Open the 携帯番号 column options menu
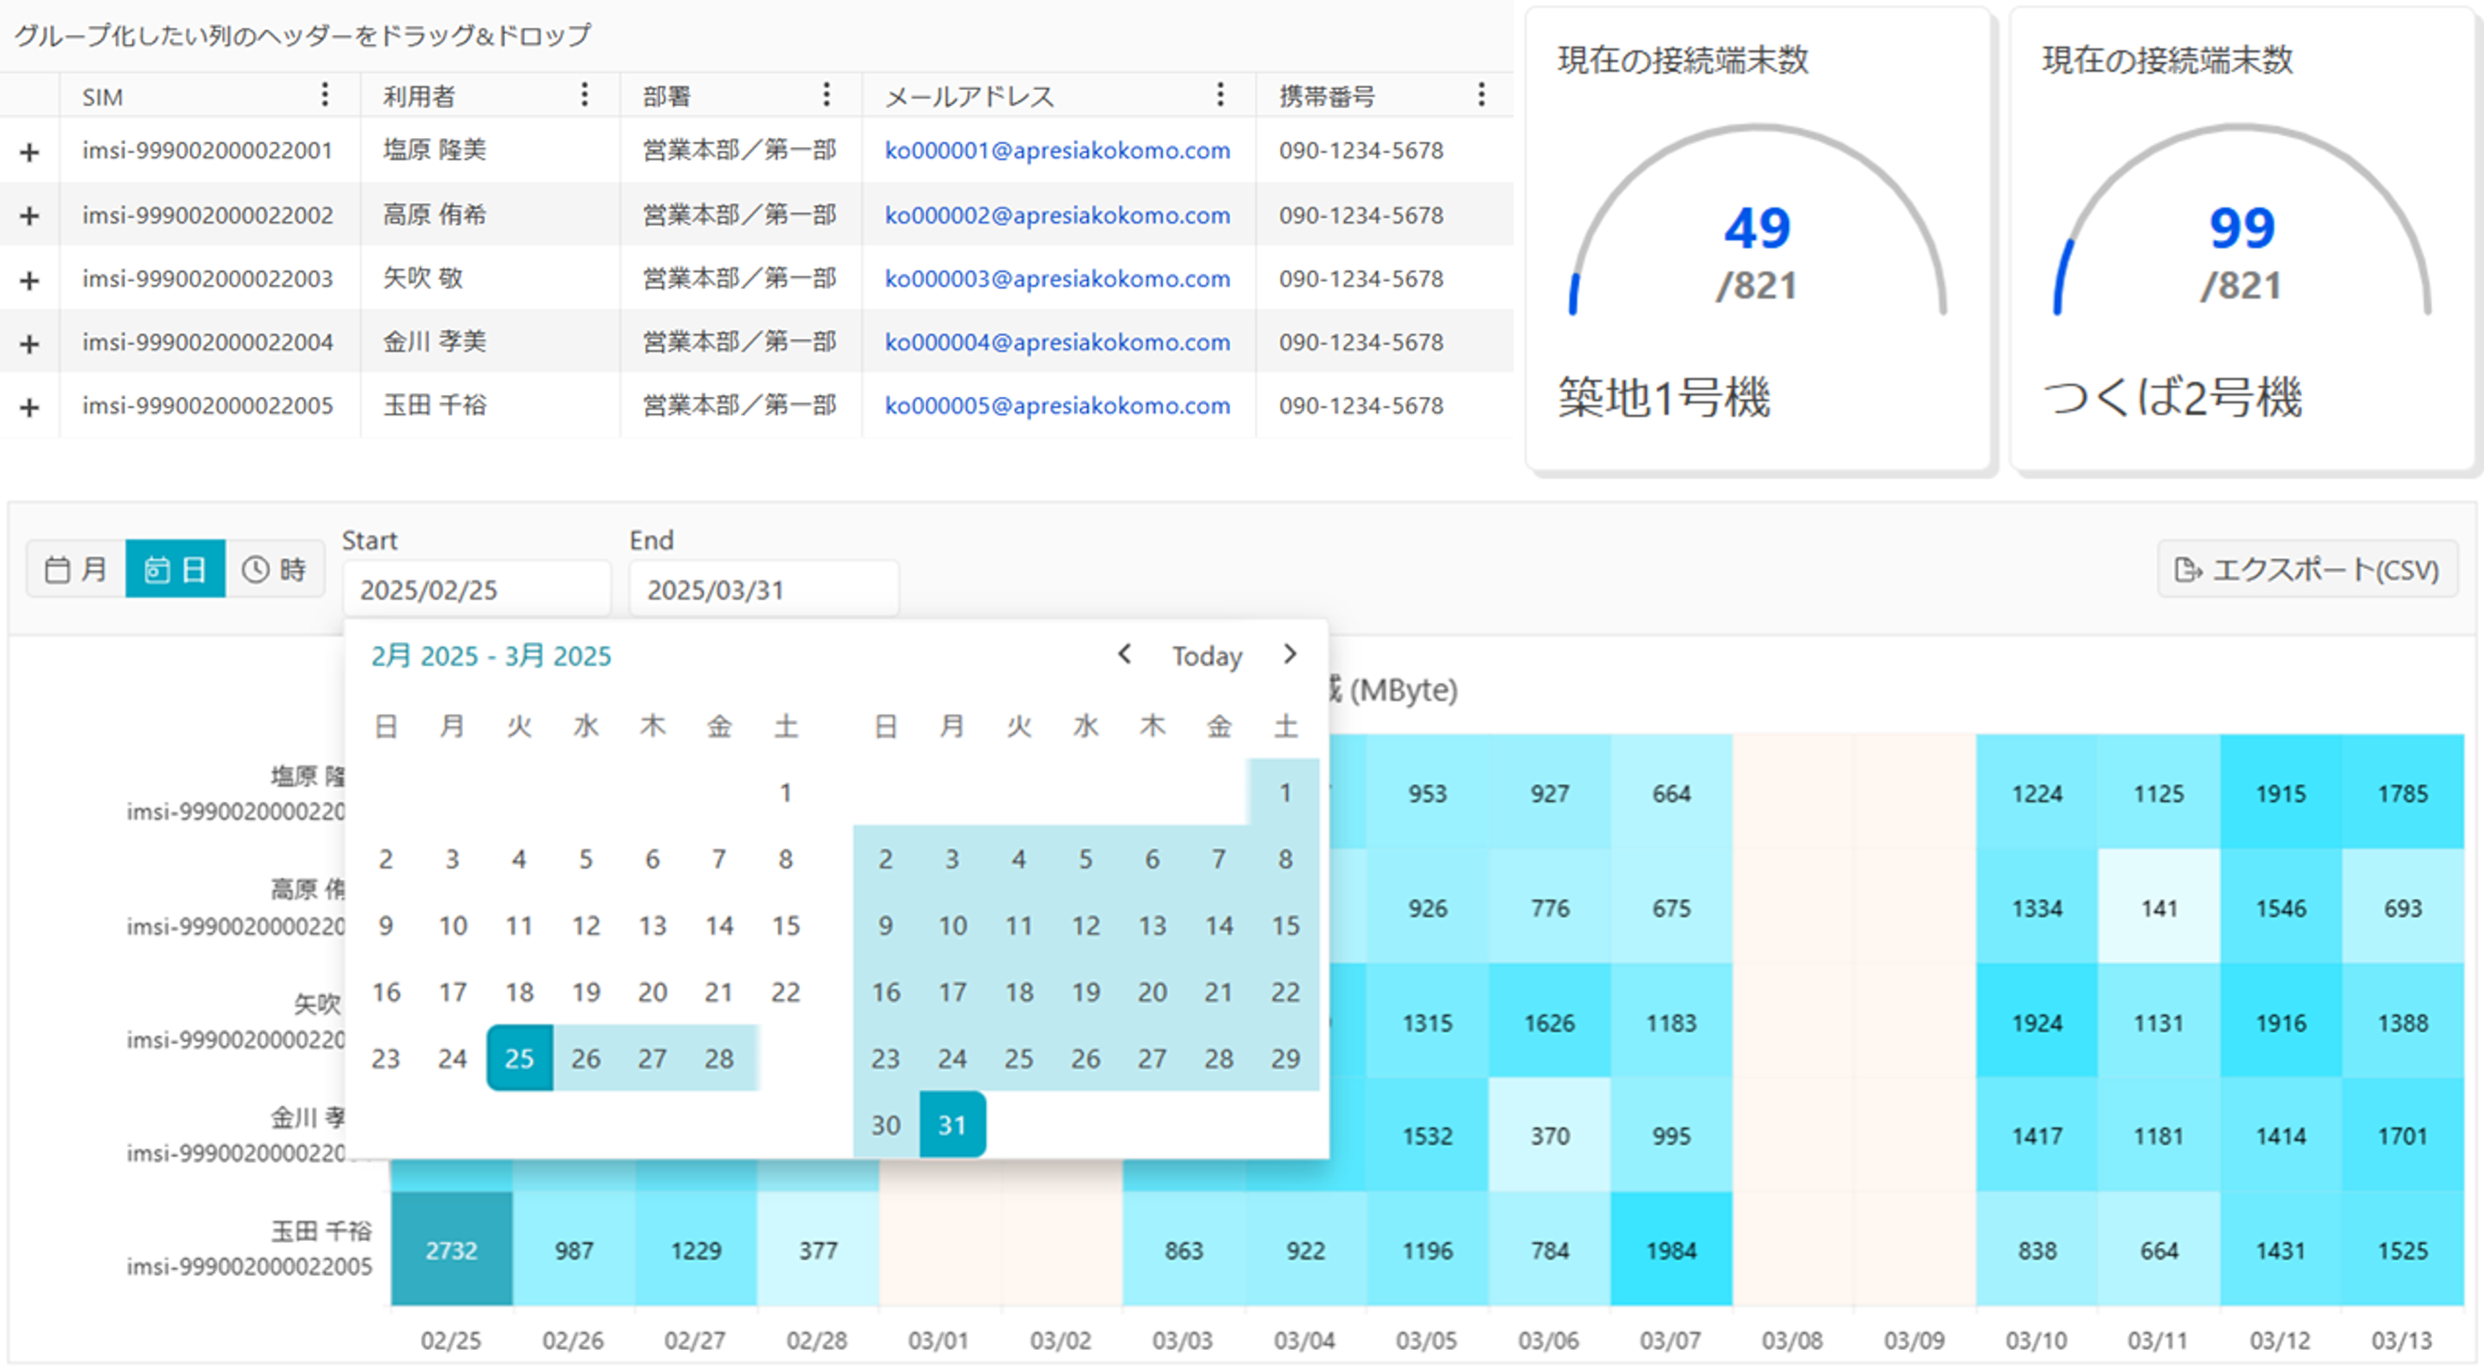This screenshot has width=2484, height=1367. point(1482,95)
